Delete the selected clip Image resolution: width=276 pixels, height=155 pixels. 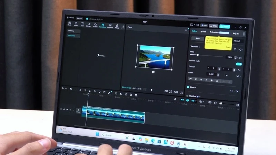click(95, 91)
